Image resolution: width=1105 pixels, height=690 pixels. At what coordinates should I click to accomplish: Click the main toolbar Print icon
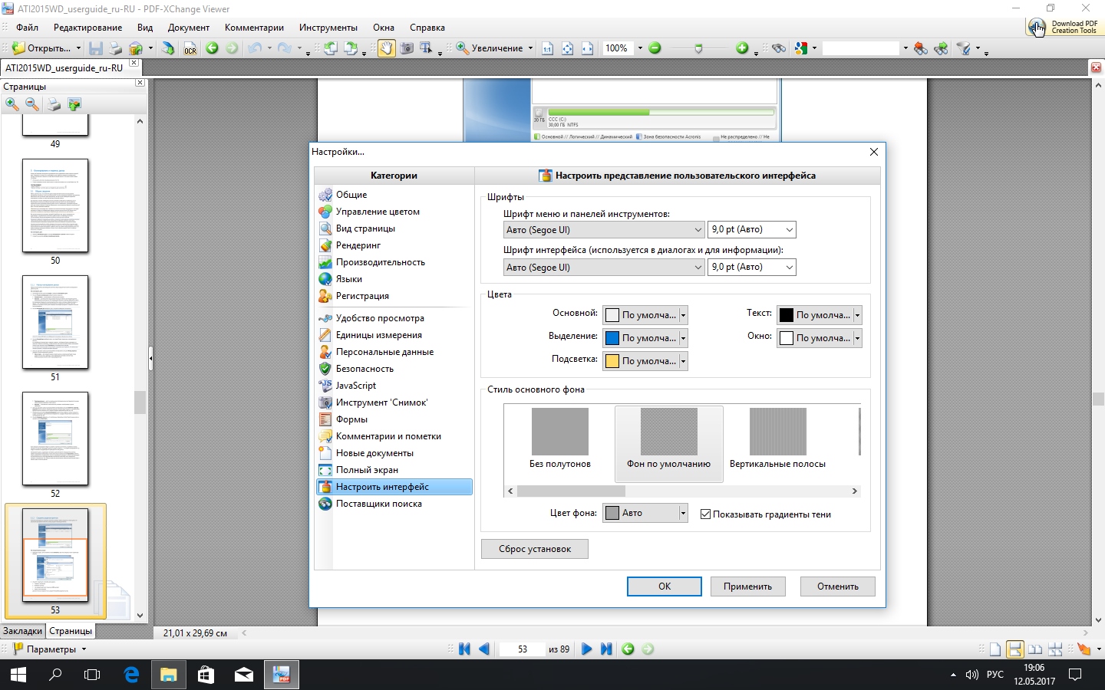pos(115,48)
